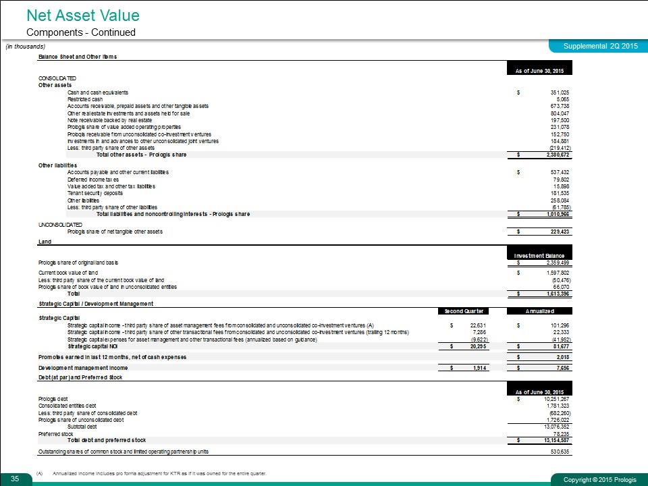Select the 'Annualized' column header
648x486 pixels.
(539, 311)
